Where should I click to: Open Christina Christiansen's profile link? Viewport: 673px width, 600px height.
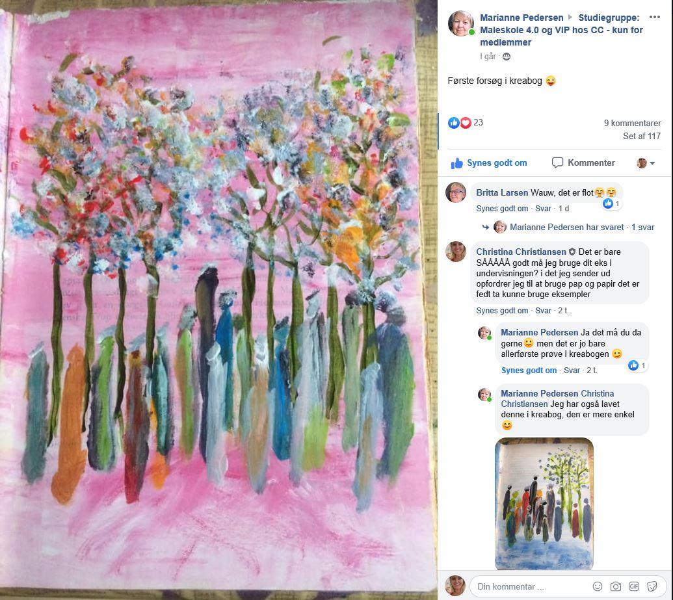[x=521, y=252]
